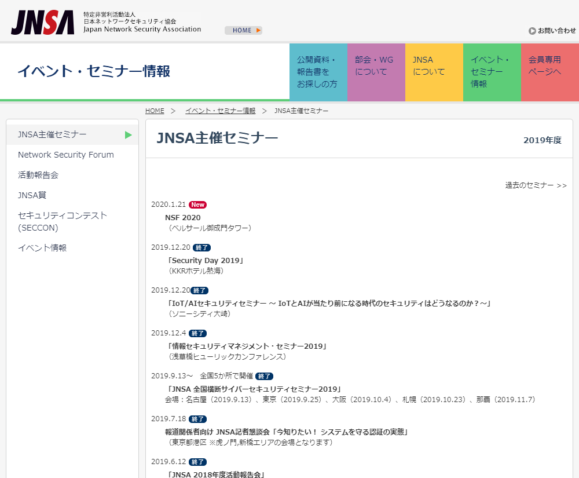Click the red New badge
The width and height of the screenshot is (579, 478).
coord(198,205)
